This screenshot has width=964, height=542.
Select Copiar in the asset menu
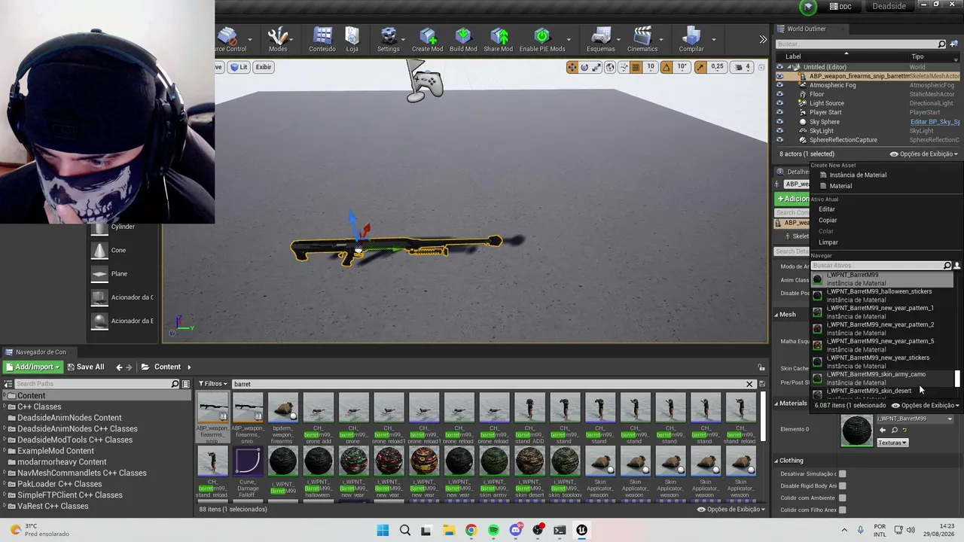pos(828,220)
